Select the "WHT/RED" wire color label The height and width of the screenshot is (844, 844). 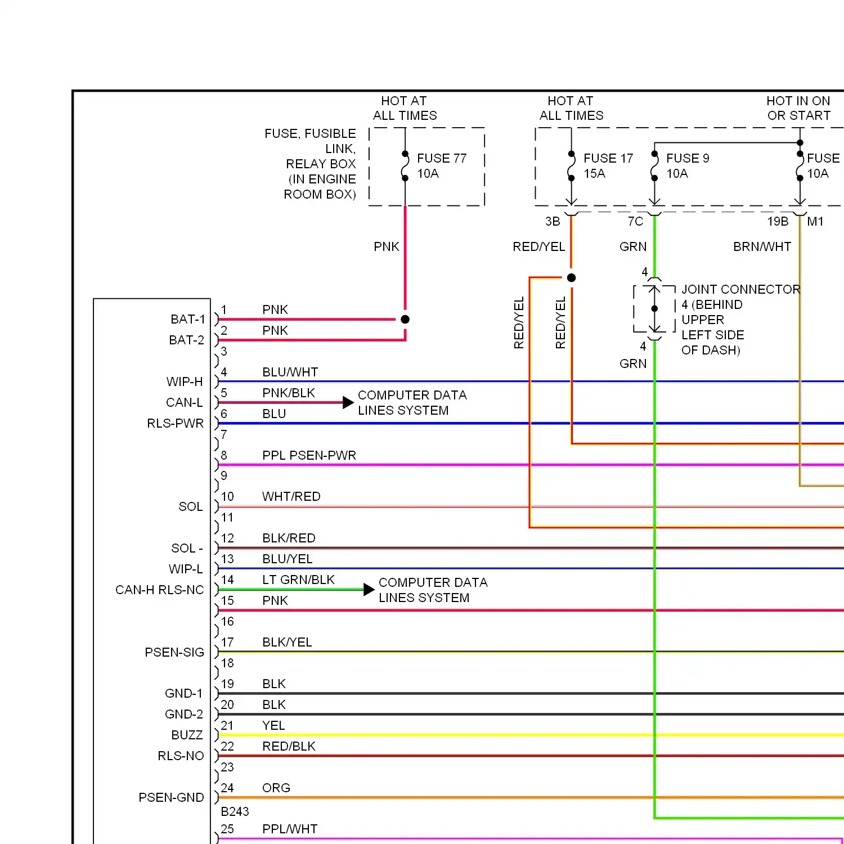pos(291,497)
